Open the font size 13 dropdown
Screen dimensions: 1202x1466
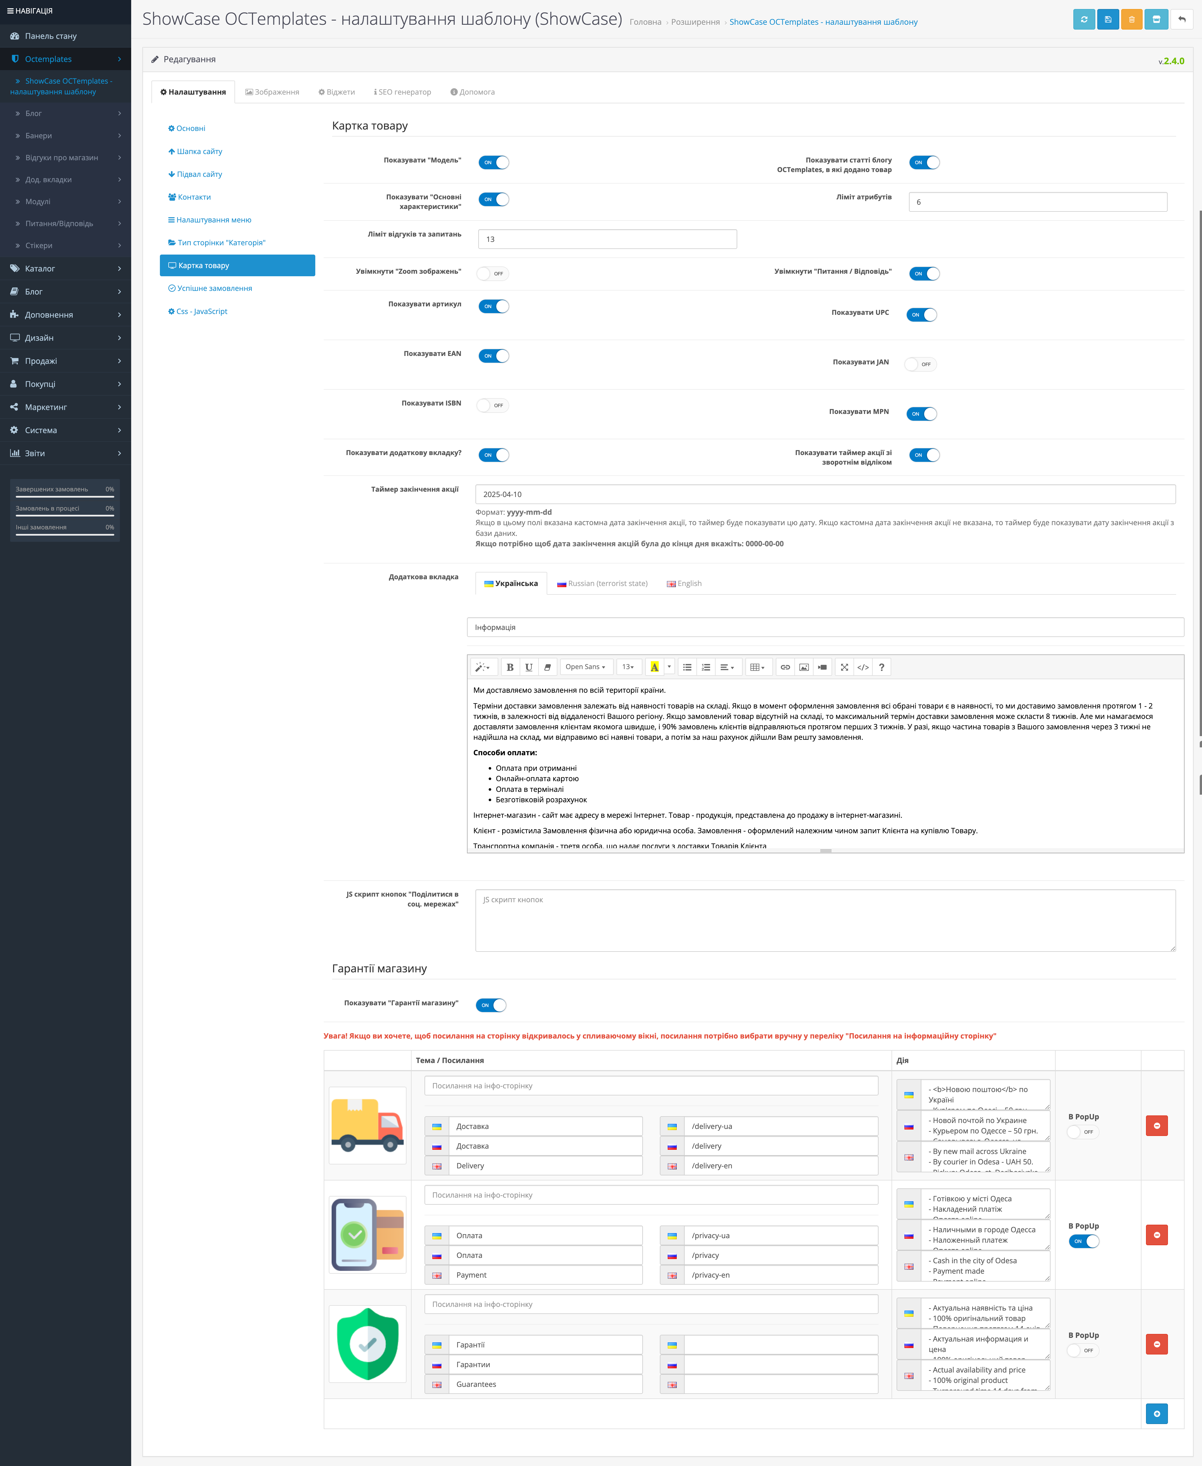[x=629, y=667]
